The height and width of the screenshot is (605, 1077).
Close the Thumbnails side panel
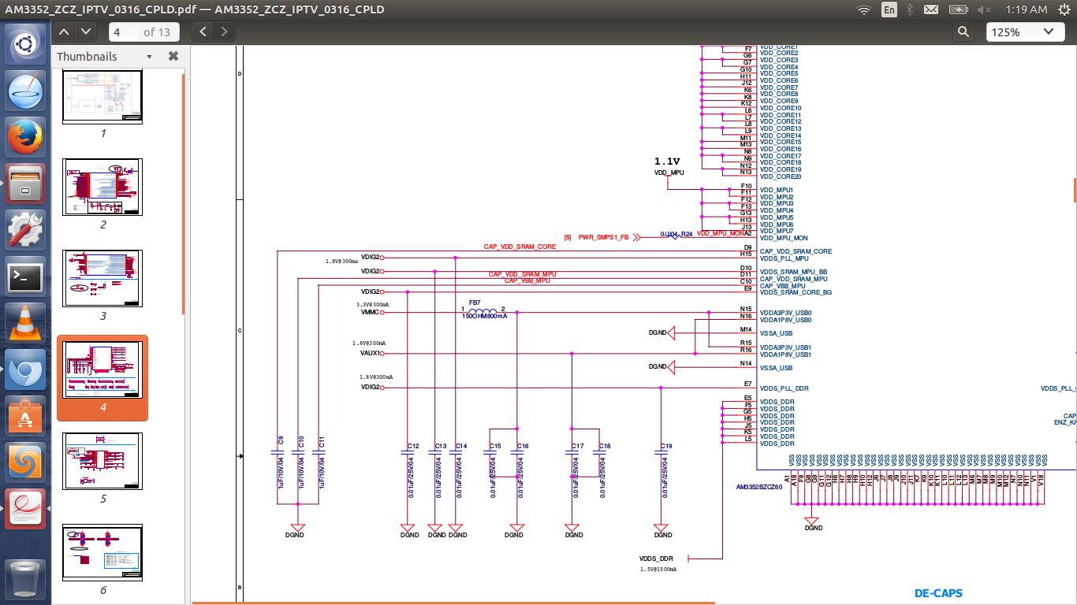click(x=173, y=57)
